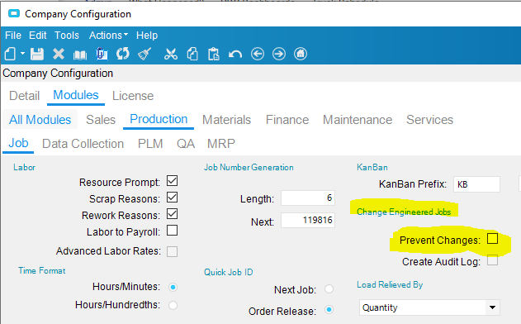The width and height of the screenshot is (521, 324).
Task: Open the New dropdown arrow in toolbar
Action: 22,53
